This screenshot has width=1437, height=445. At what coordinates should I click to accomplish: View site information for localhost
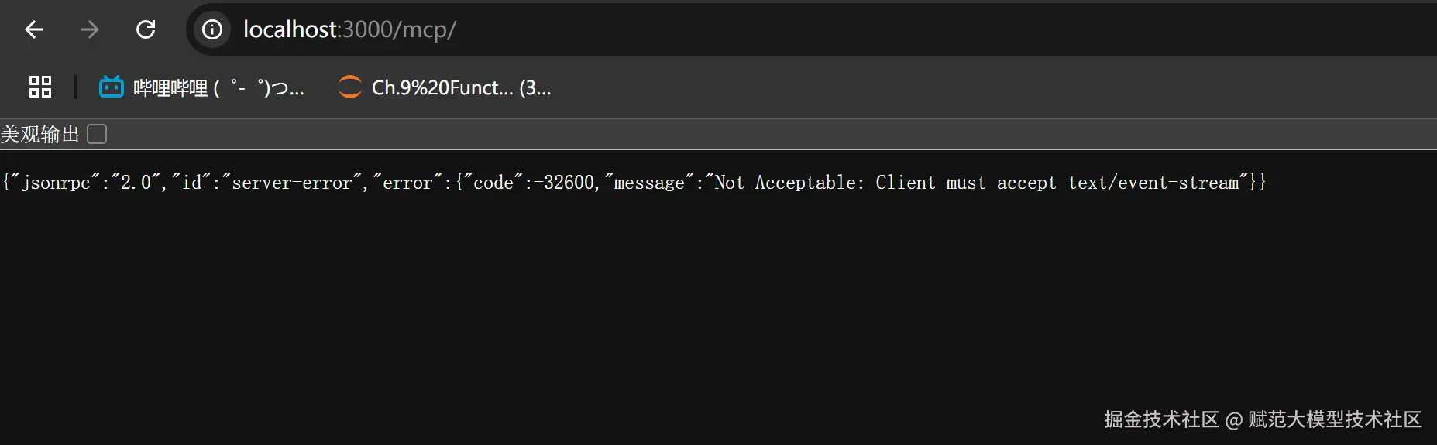[x=211, y=29]
